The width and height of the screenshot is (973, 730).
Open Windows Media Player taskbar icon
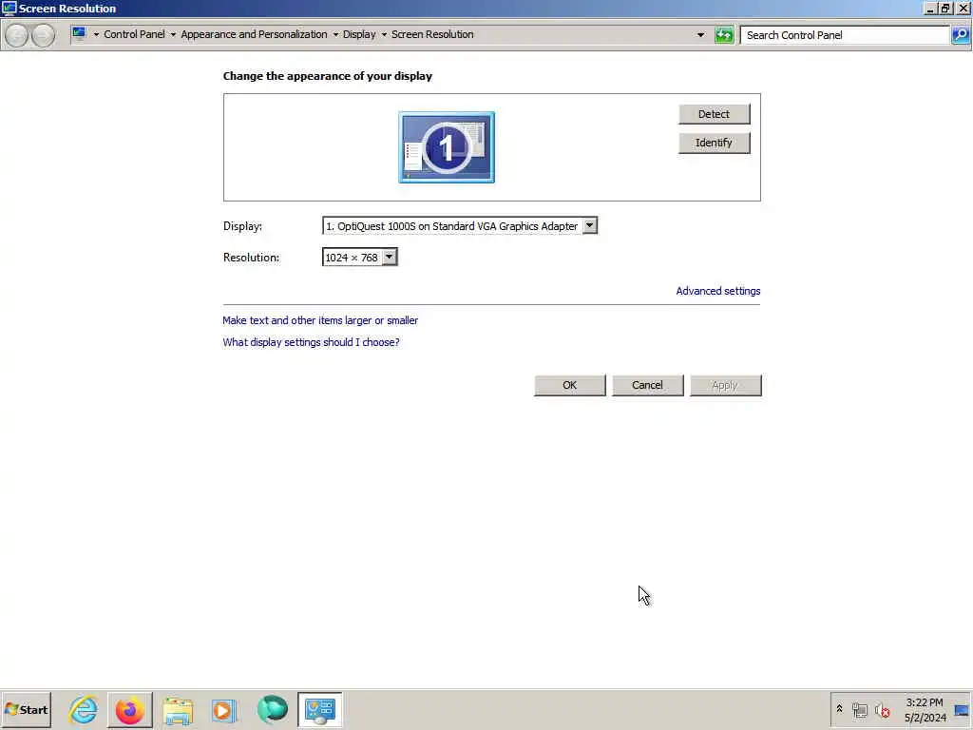pyautogui.click(x=223, y=709)
